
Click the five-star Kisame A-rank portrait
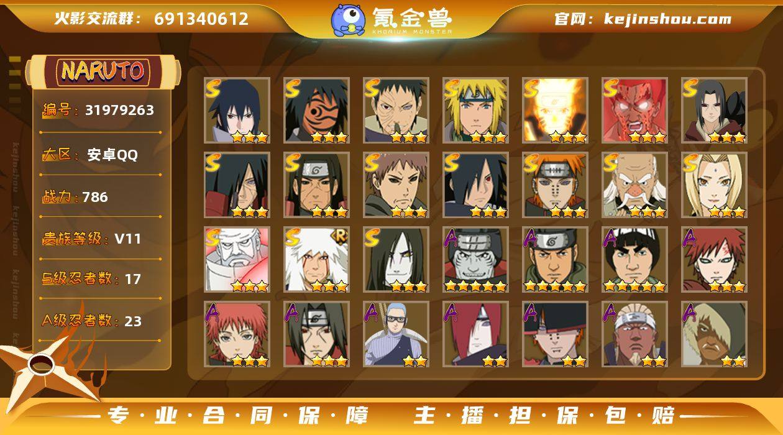point(476,260)
